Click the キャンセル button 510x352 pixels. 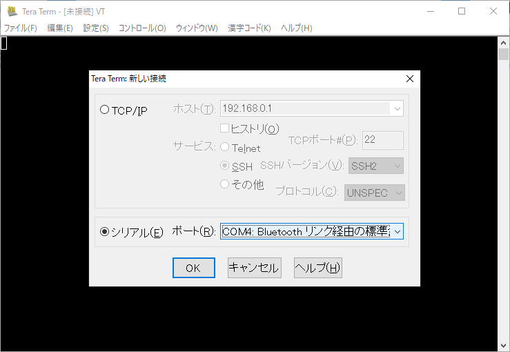click(255, 268)
